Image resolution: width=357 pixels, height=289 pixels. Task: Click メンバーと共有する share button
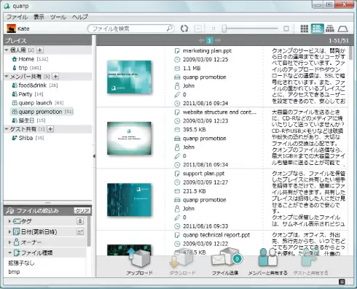(267, 262)
